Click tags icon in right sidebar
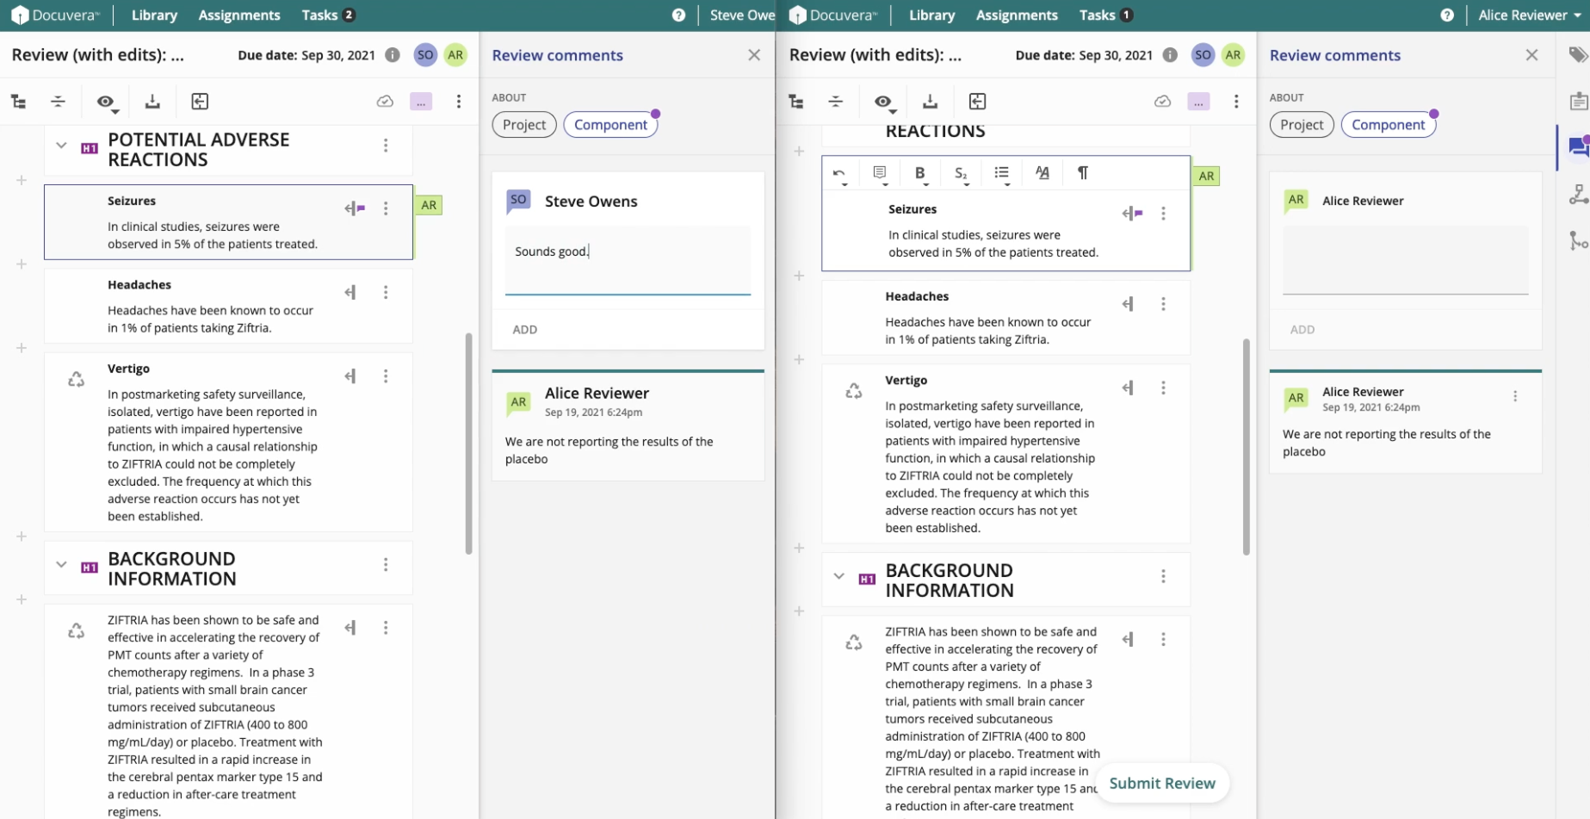 1579,55
